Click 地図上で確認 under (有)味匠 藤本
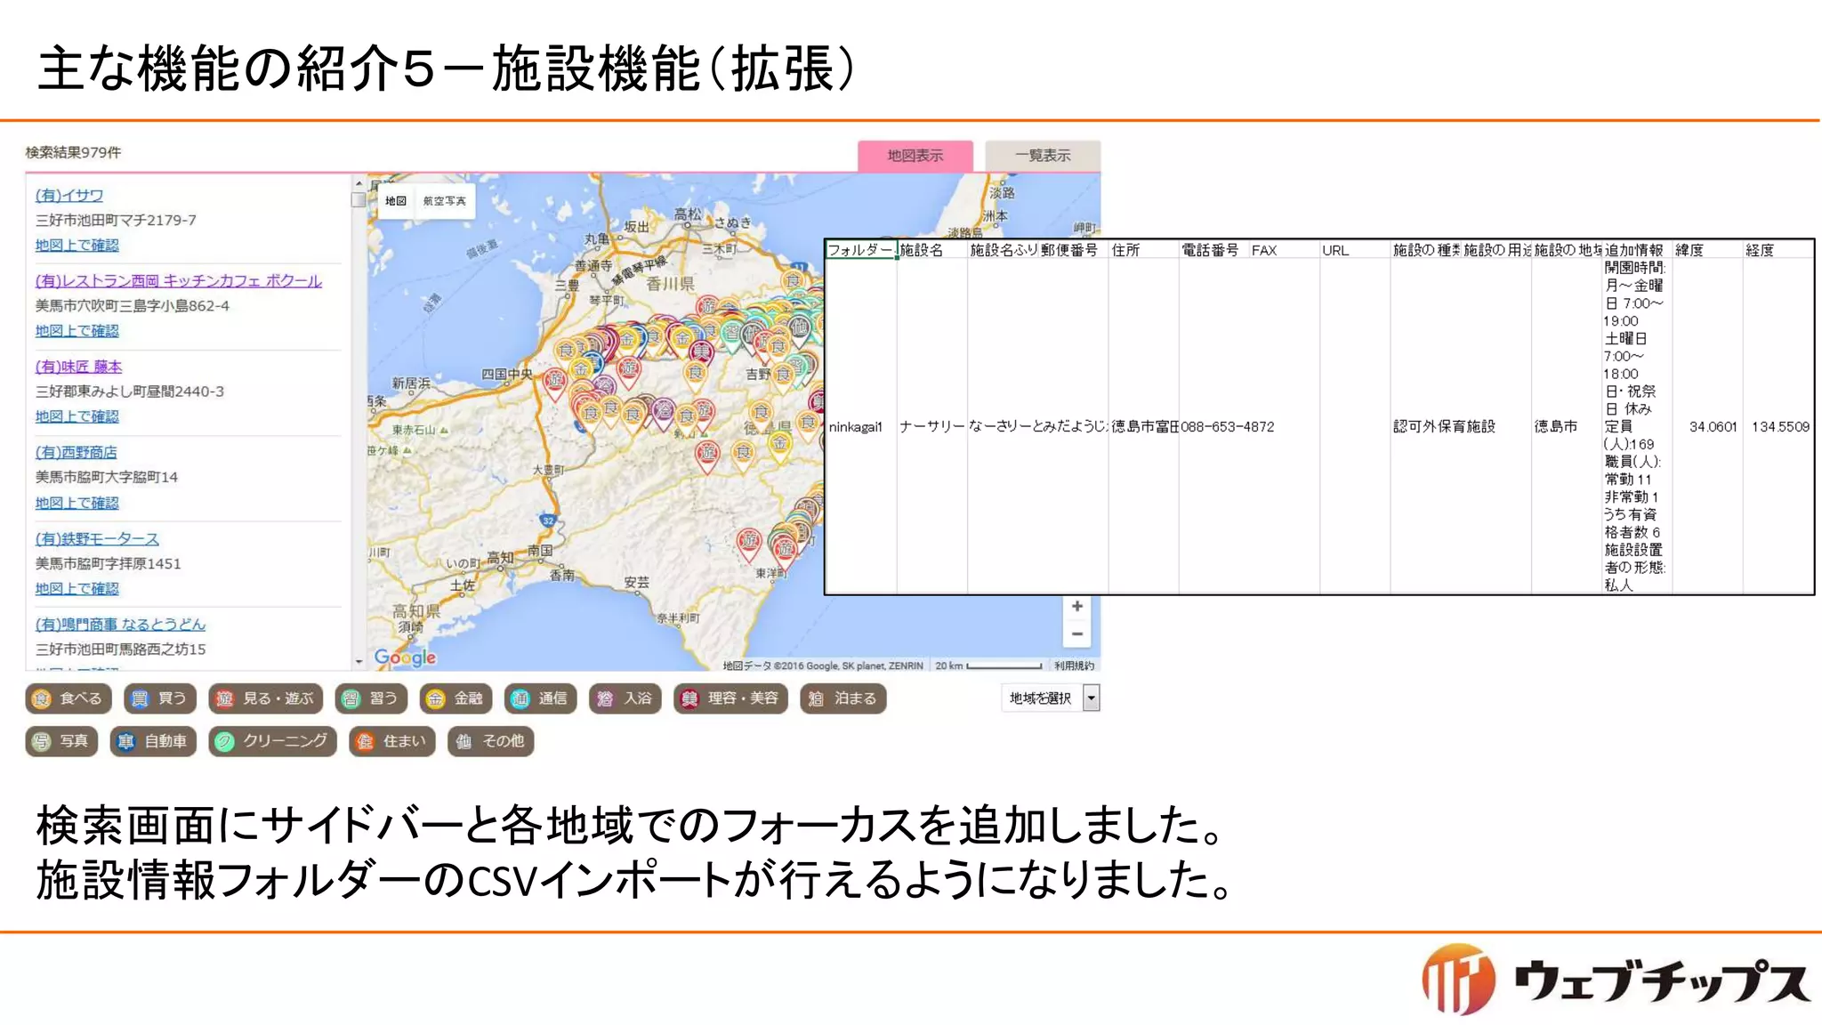1822x1025 pixels. 77,416
